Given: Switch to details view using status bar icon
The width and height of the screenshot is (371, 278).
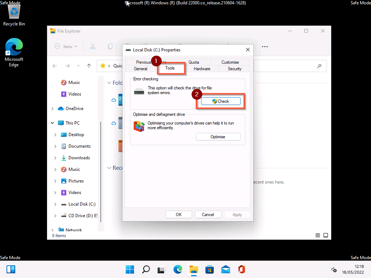Looking at the screenshot, I should (317, 235).
